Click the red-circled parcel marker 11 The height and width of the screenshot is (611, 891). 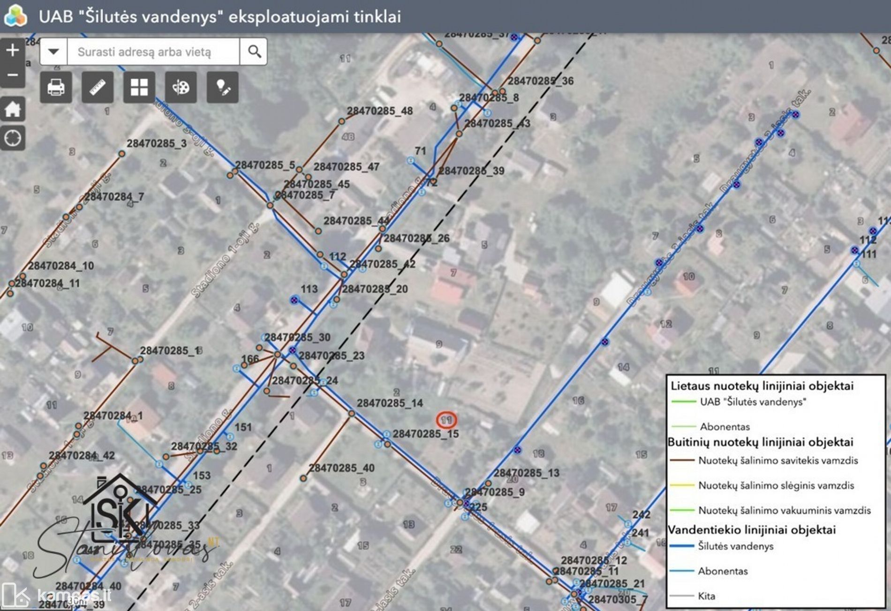tap(446, 420)
